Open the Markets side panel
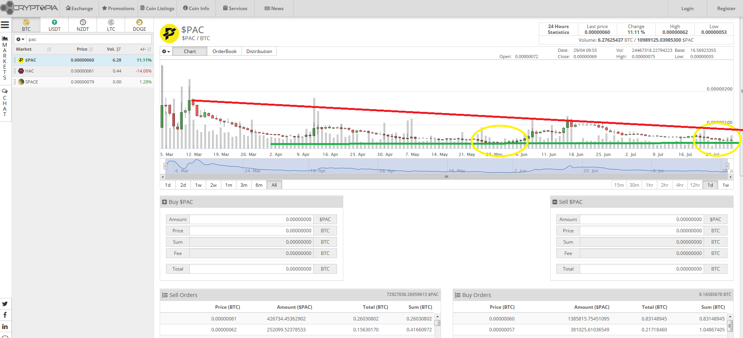This screenshot has height=338, width=743. click(x=5, y=58)
